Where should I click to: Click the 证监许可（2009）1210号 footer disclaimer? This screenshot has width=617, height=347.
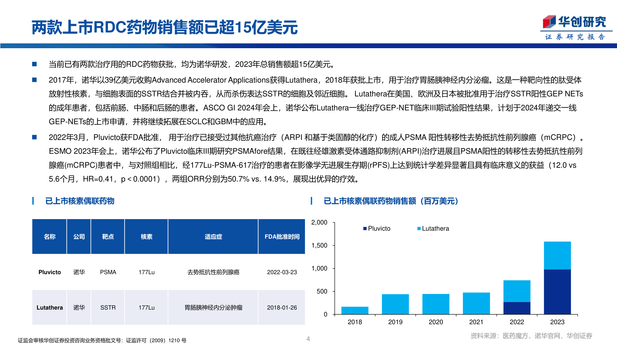(x=102, y=340)
